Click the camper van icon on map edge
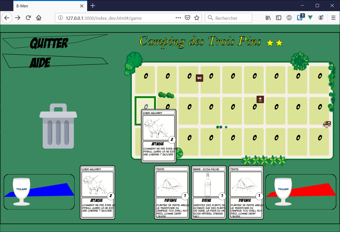The height and width of the screenshot is (232, 340). [x=327, y=124]
